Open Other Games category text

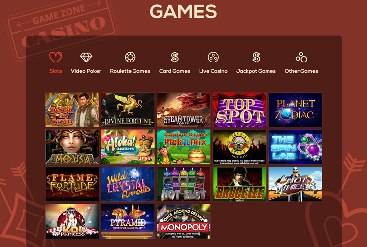tap(301, 71)
